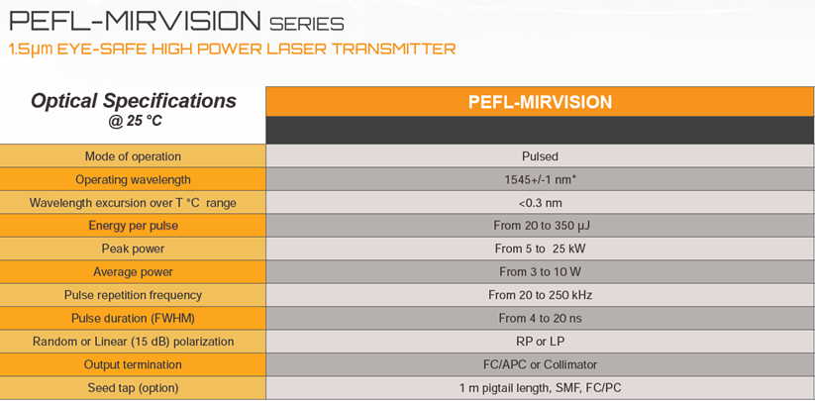Click the dark gray bar under the column header
The width and height of the screenshot is (815, 401).
pos(540,130)
